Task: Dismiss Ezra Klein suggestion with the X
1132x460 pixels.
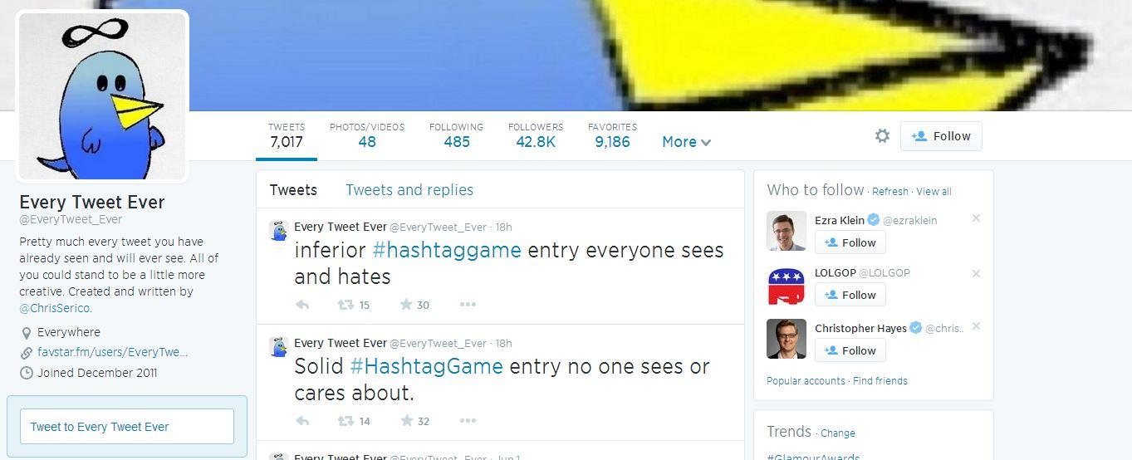Action: 976,218
